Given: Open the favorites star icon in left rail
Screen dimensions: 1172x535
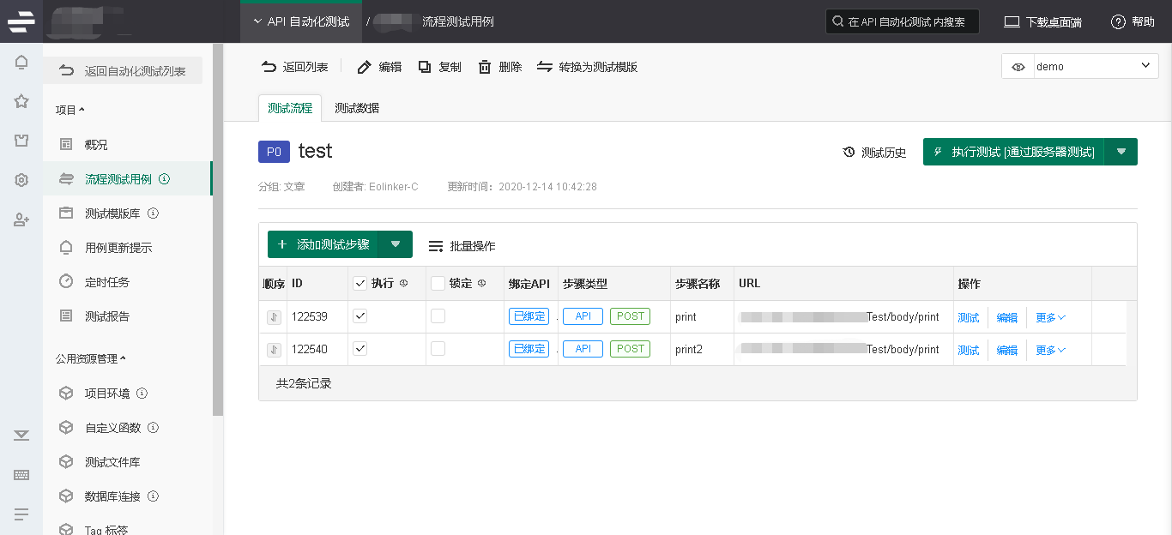Looking at the screenshot, I should coord(21,101).
